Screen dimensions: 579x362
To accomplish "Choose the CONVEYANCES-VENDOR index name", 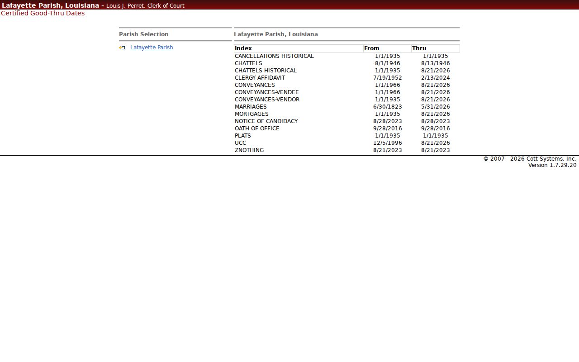I will 267,100.
